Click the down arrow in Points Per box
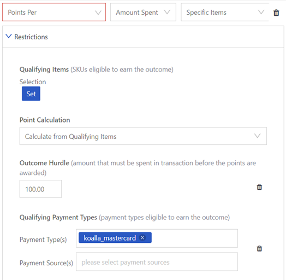The image size is (286, 280). coord(98,13)
